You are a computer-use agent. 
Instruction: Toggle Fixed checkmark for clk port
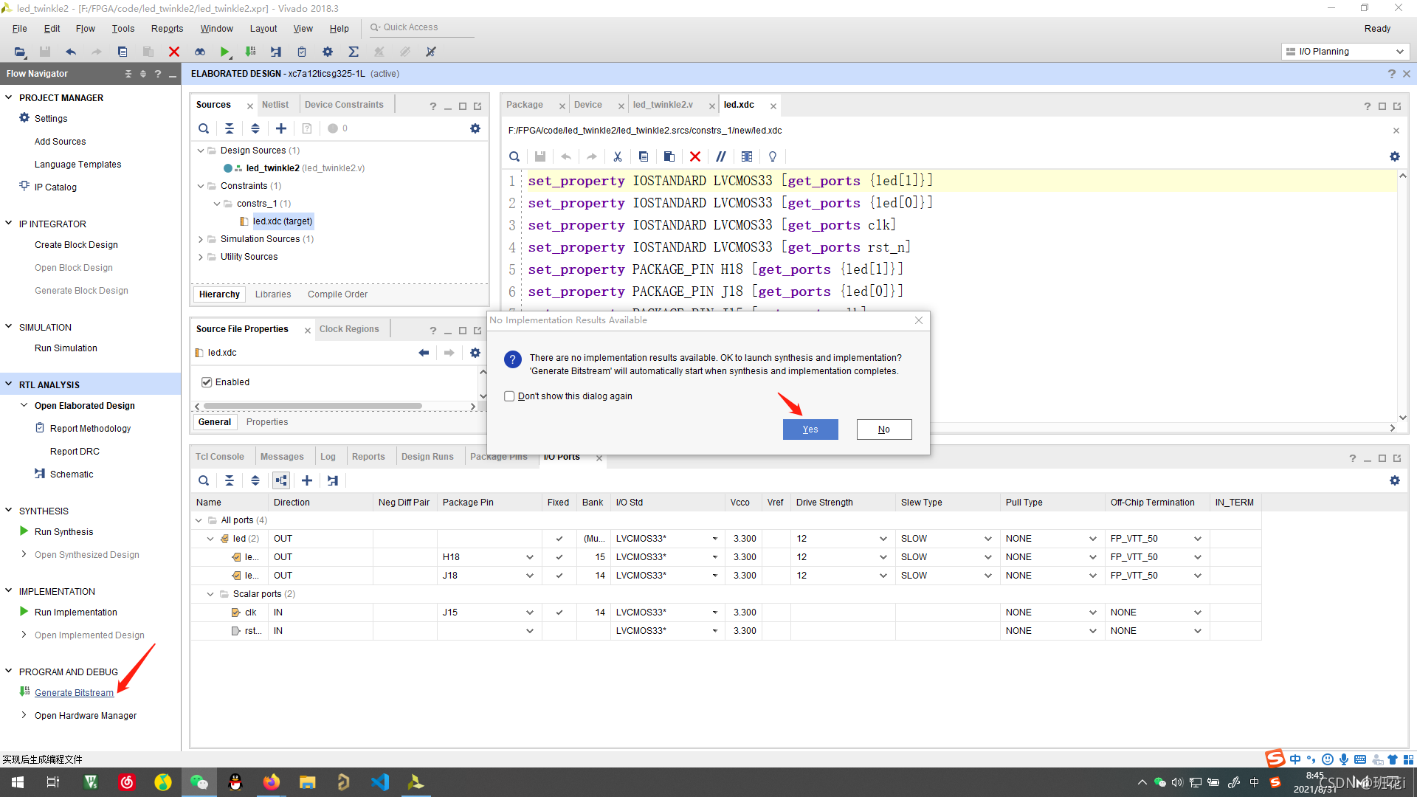tap(559, 613)
